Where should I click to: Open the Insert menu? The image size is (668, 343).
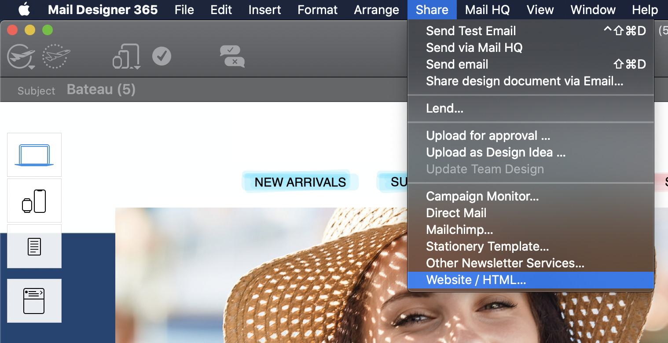265,10
